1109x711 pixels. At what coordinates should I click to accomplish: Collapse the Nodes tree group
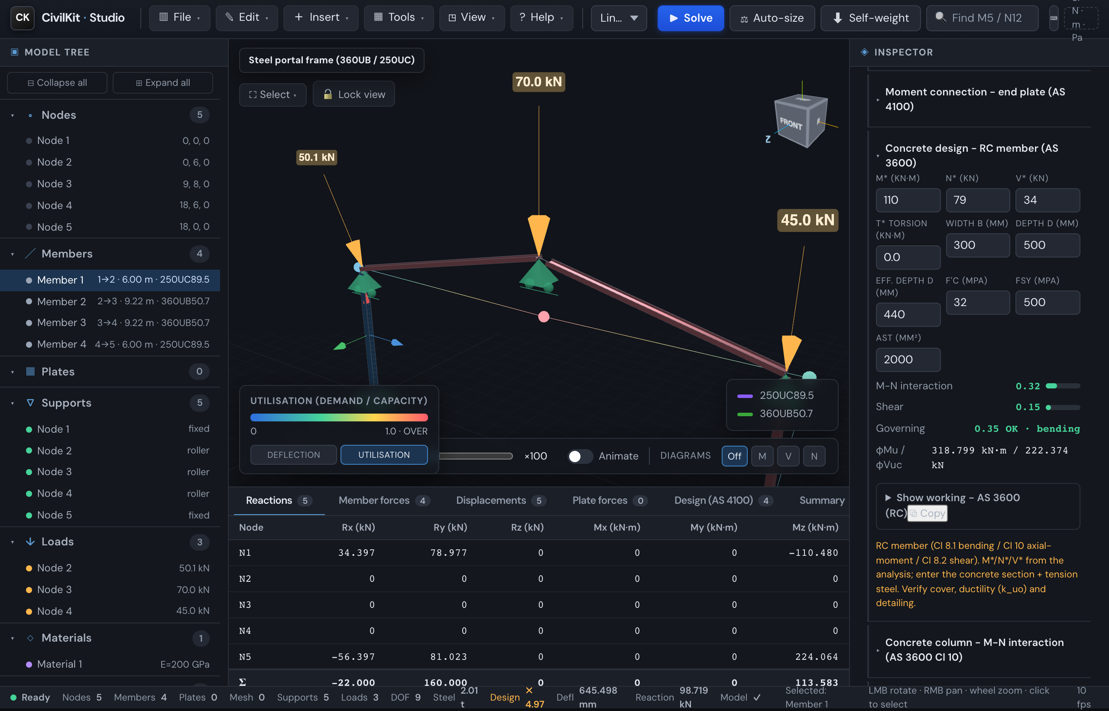coord(13,115)
